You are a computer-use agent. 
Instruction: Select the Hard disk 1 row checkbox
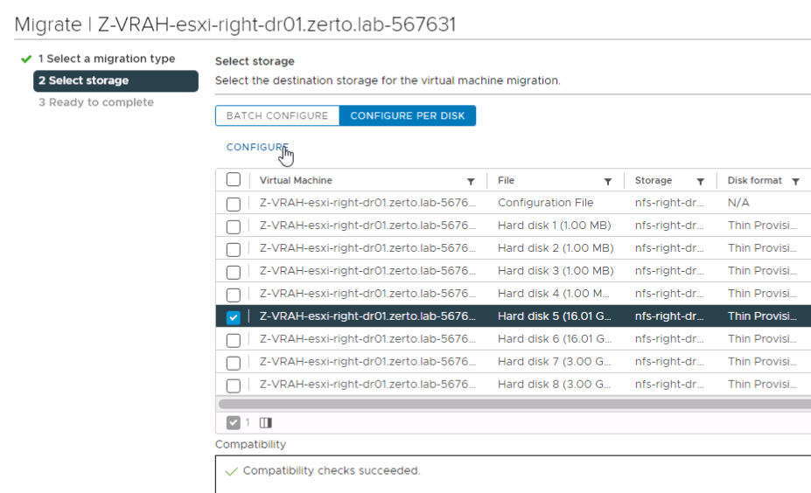234,226
